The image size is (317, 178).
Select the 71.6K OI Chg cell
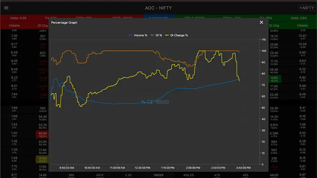(x=274, y=87)
